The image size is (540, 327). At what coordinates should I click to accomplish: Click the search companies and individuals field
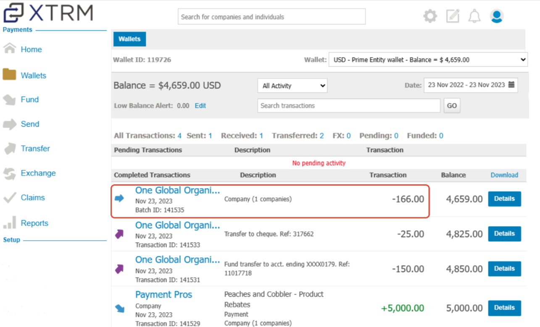click(x=271, y=17)
